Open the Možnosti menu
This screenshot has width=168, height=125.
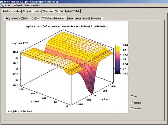[18, 6]
